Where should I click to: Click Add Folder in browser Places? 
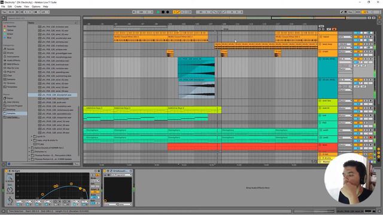point(13,117)
